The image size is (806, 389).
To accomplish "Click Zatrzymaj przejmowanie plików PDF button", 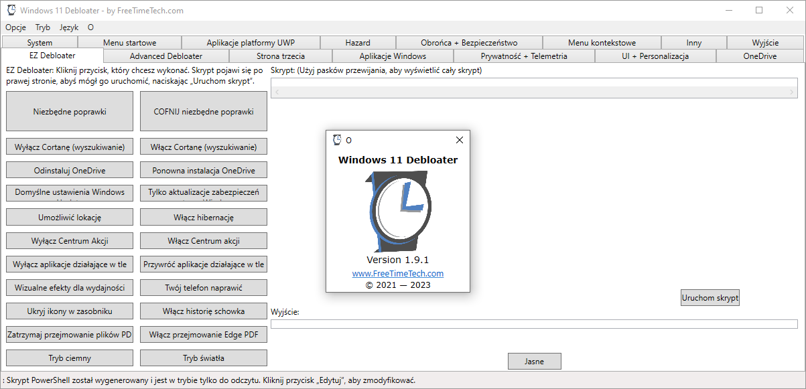I will point(70,334).
